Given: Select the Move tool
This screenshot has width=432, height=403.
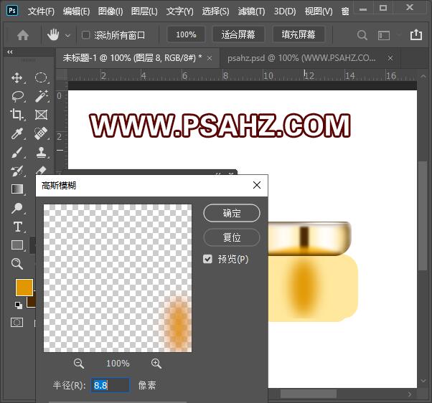Looking at the screenshot, I should [17, 78].
